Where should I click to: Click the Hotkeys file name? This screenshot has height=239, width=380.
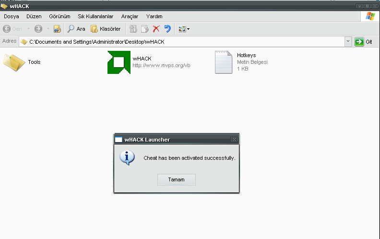click(x=247, y=55)
